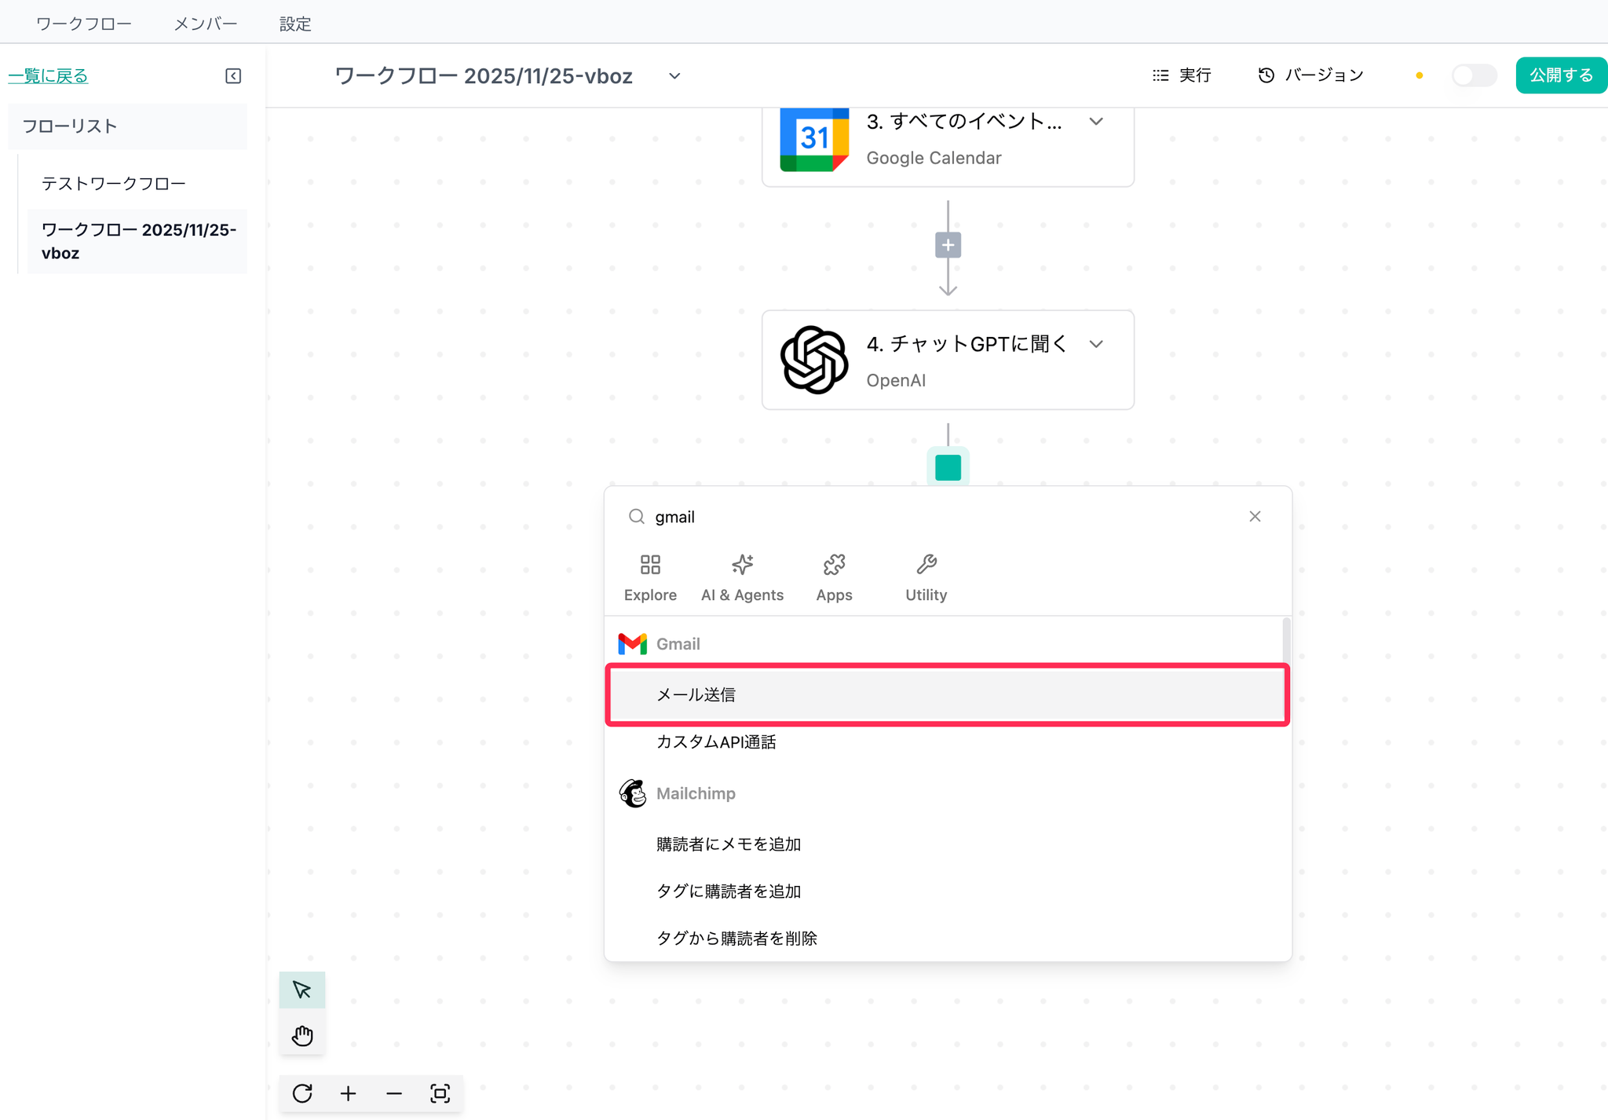Click the 公開する publish button
This screenshot has width=1608, height=1120.
tap(1560, 75)
